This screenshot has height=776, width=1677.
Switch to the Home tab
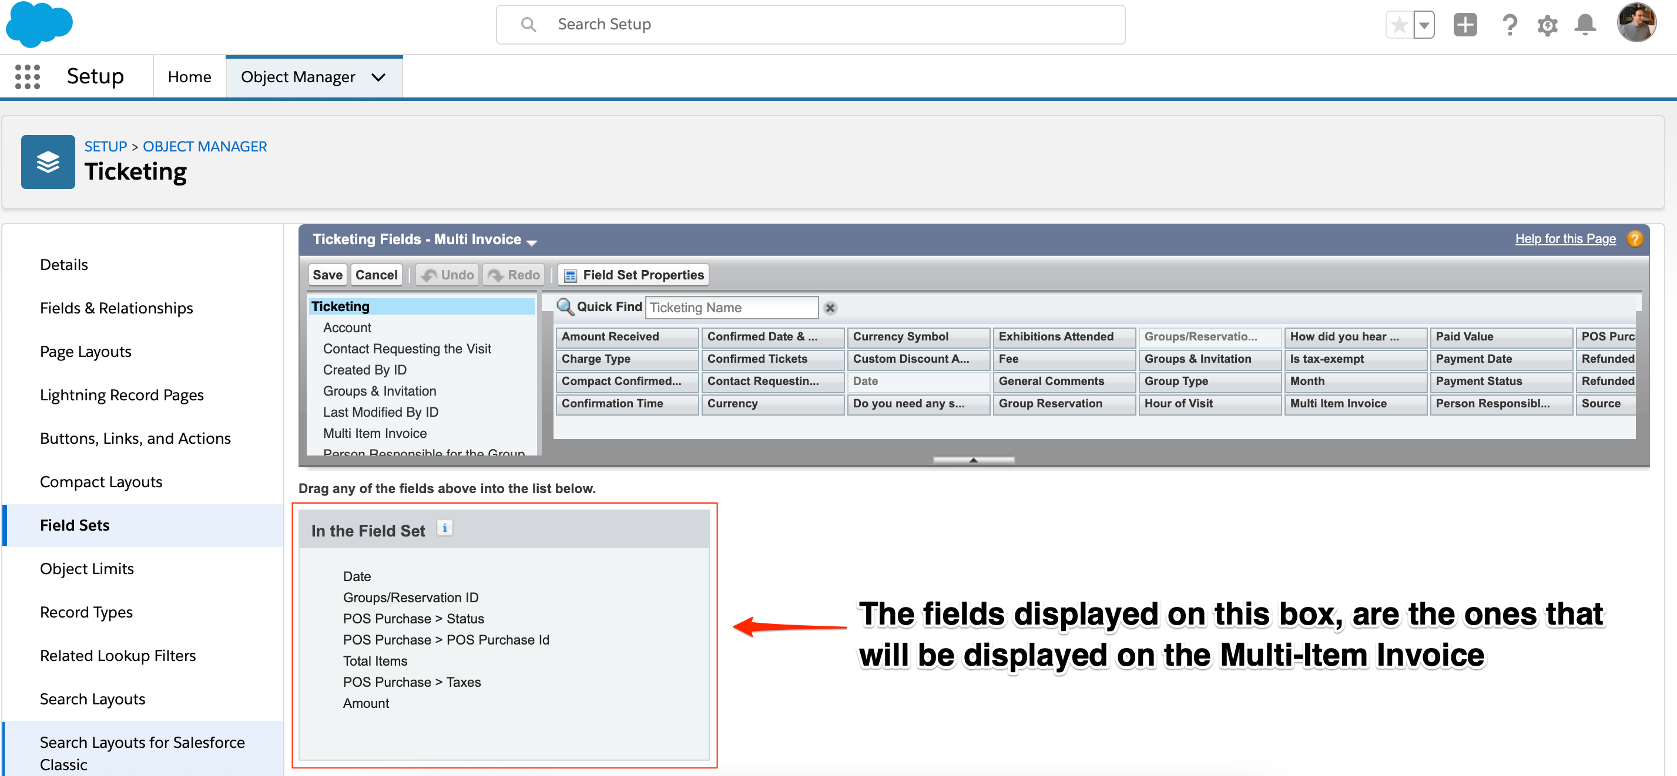tap(189, 77)
